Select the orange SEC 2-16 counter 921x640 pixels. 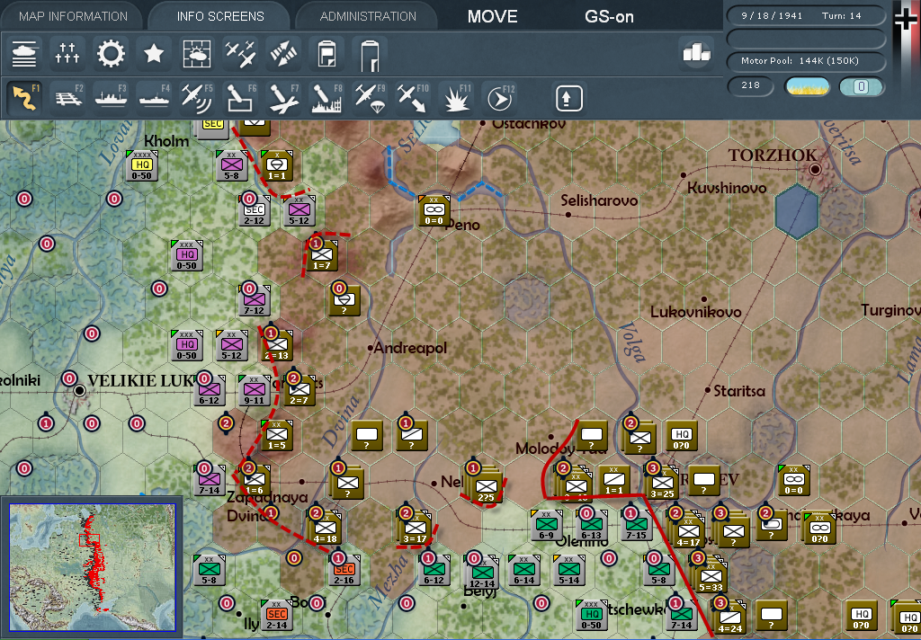click(344, 570)
